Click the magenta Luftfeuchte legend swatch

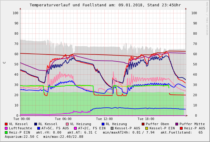(x=6, y=128)
